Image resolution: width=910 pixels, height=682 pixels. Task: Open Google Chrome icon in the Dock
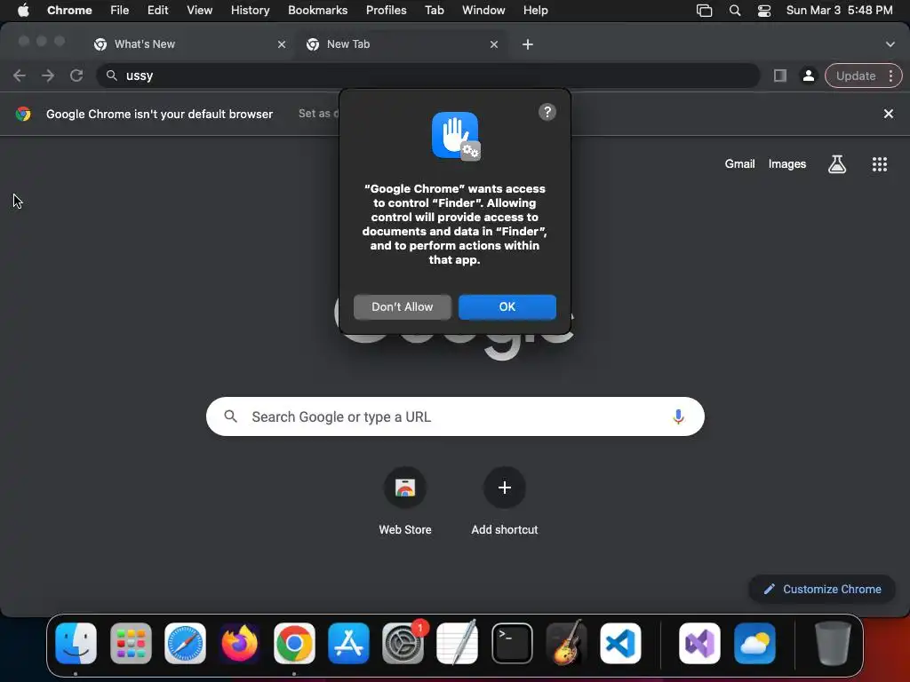pos(294,643)
